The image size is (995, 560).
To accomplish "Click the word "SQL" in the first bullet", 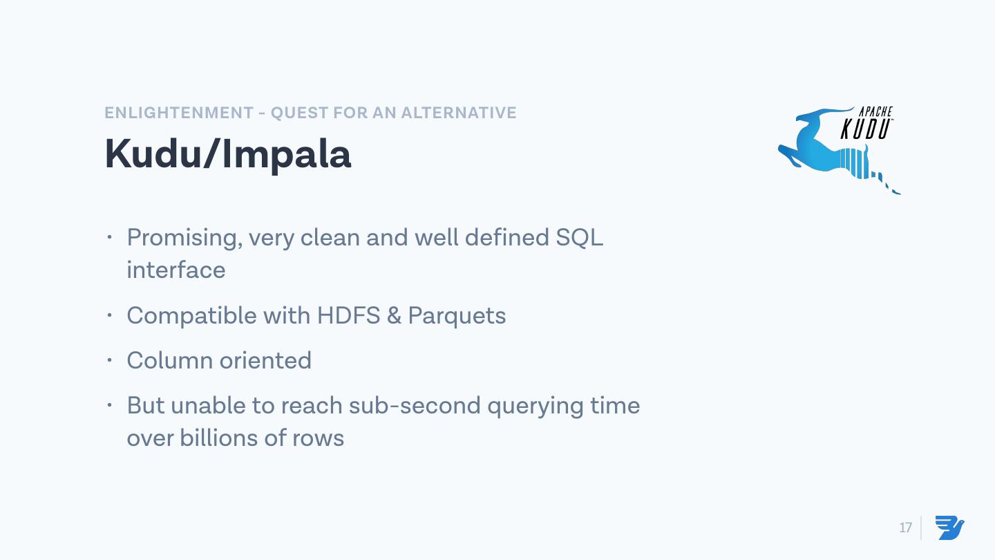I will coord(579,238).
